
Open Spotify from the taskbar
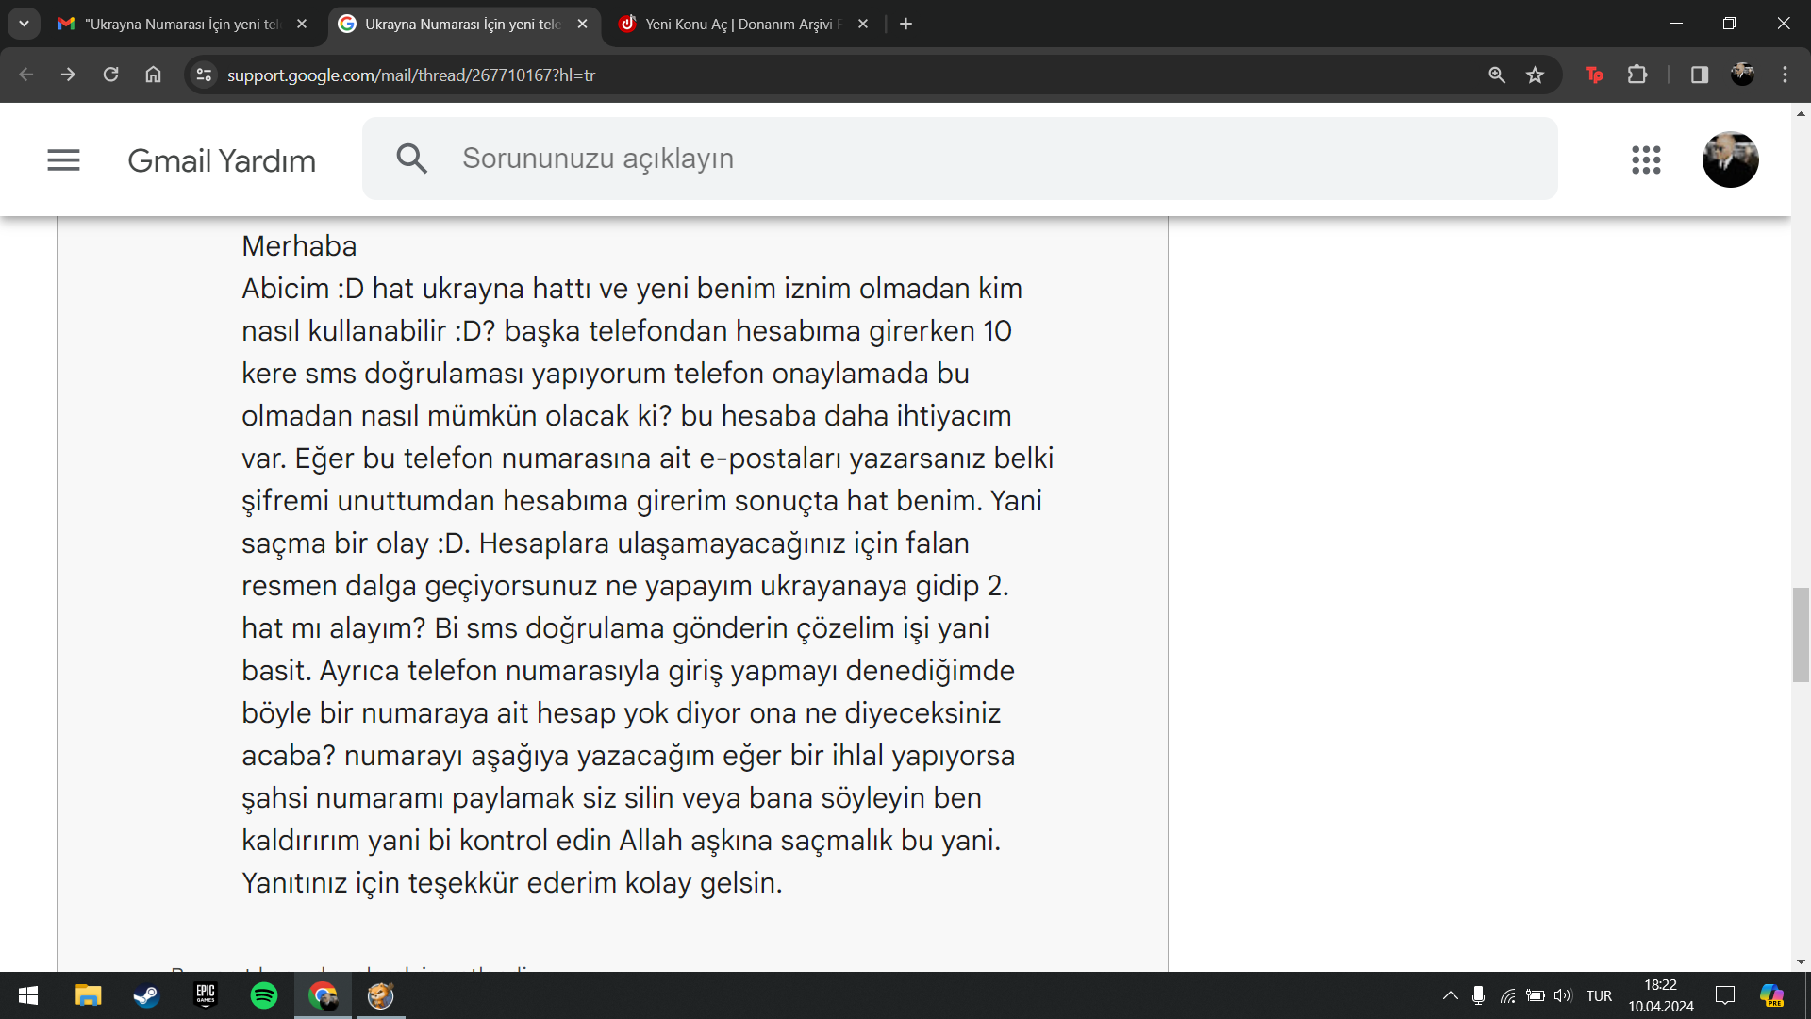(x=264, y=995)
